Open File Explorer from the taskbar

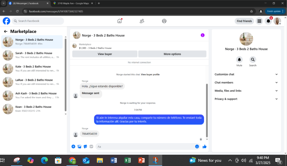(x=100, y=160)
